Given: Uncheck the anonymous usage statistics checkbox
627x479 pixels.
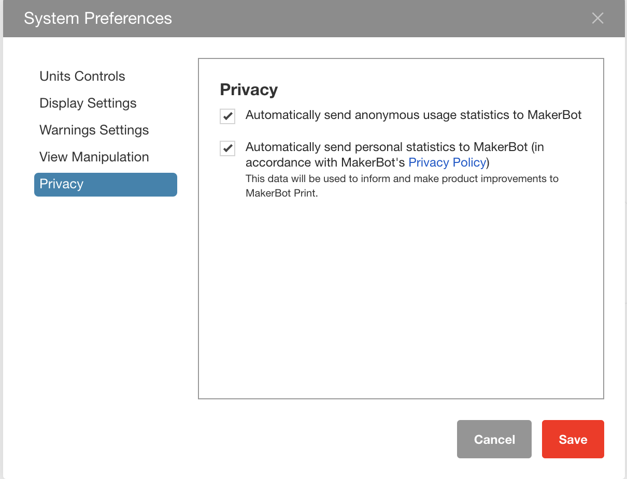Looking at the screenshot, I should [x=227, y=116].
